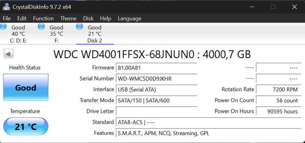Go to previous disk with left arrow
The image size is (305, 143).
click(x=8, y=54)
